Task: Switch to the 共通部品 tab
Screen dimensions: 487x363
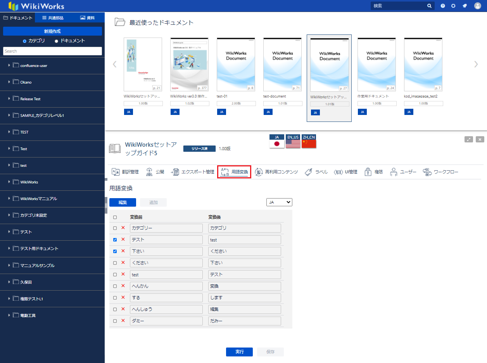Action: pos(53,18)
